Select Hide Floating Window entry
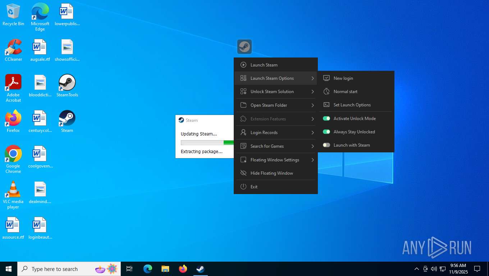The height and width of the screenshot is (276, 489). click(276, 173)
